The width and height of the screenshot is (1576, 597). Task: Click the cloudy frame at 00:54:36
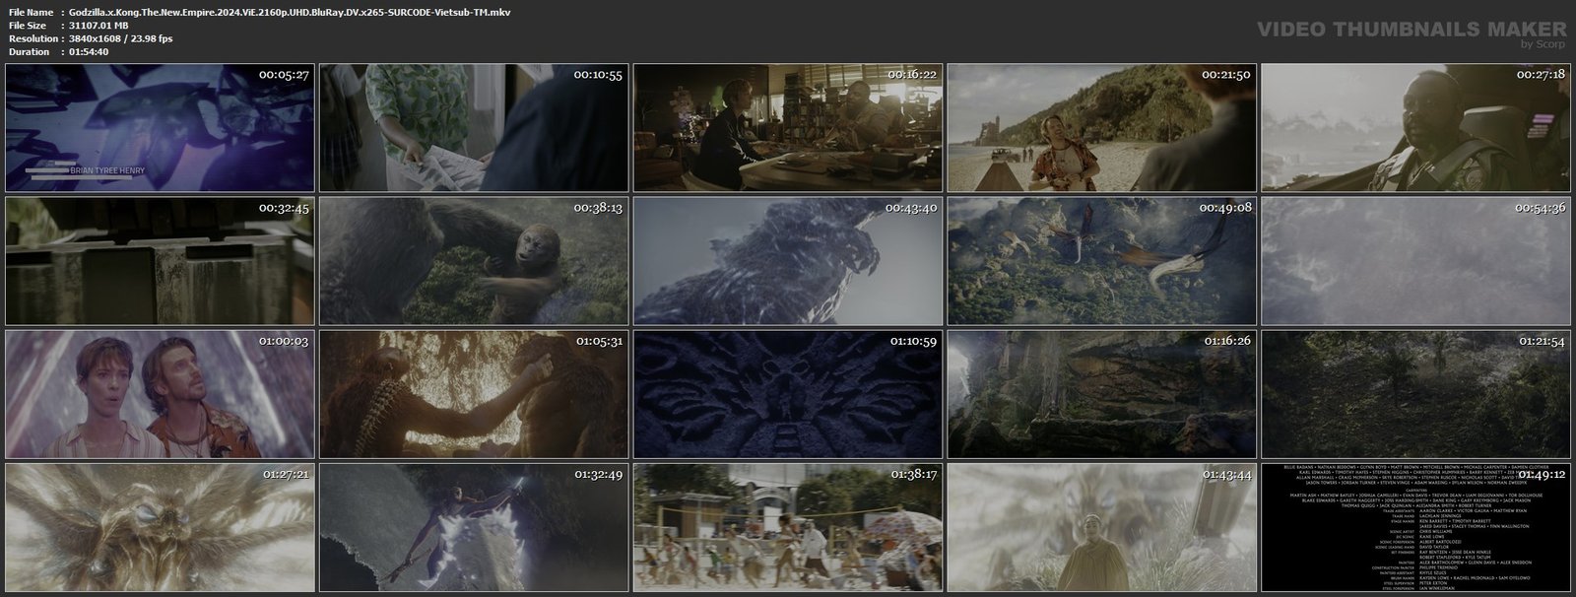pyautogui.click(x=1415, y=261)
